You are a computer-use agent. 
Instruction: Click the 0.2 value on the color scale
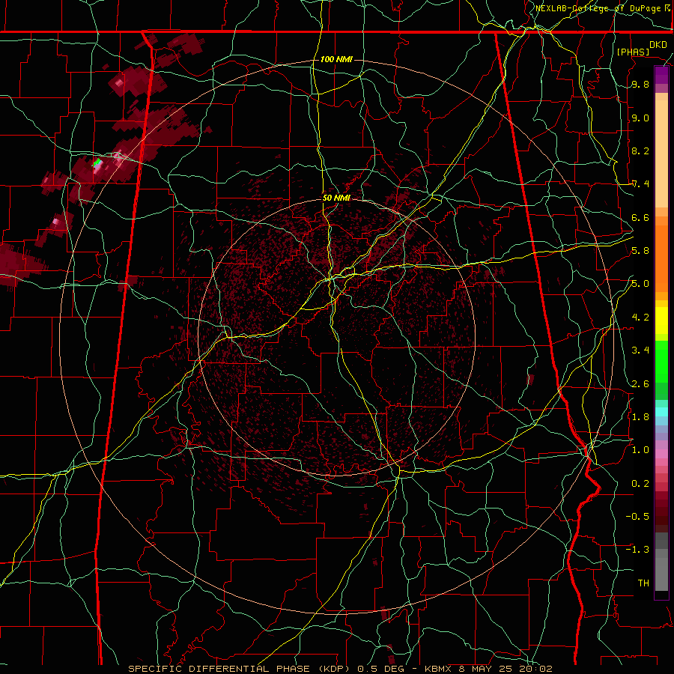(x=640, y=484)
